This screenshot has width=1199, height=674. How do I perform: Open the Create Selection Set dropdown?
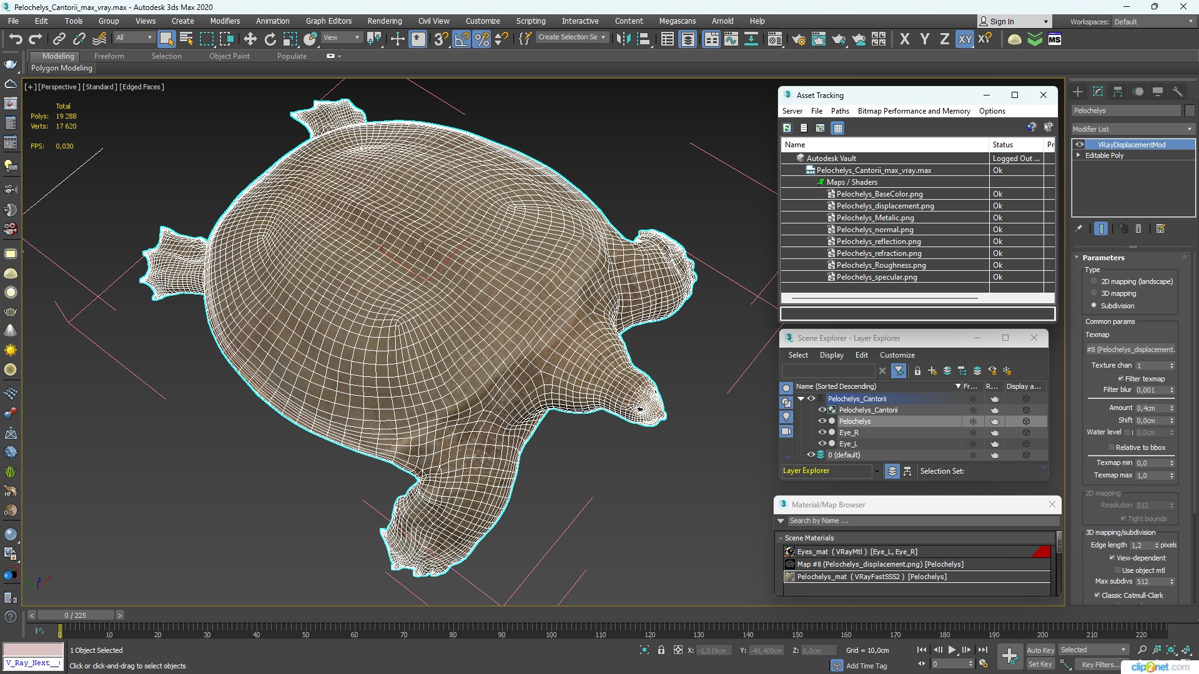tap(571, 37)
